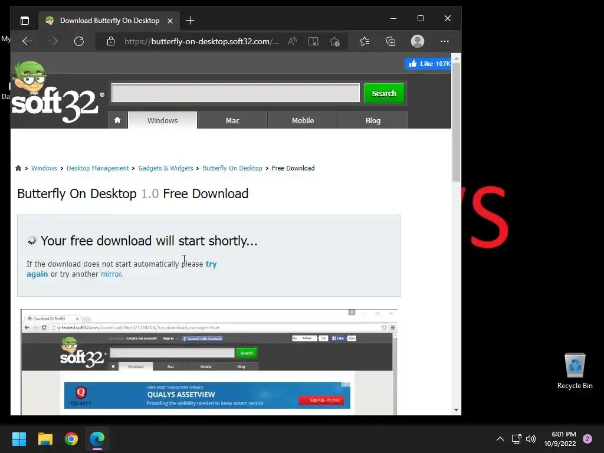Screen dimensions: 604x453
Task: Go back to the previous page
Action: click(27, 41)
